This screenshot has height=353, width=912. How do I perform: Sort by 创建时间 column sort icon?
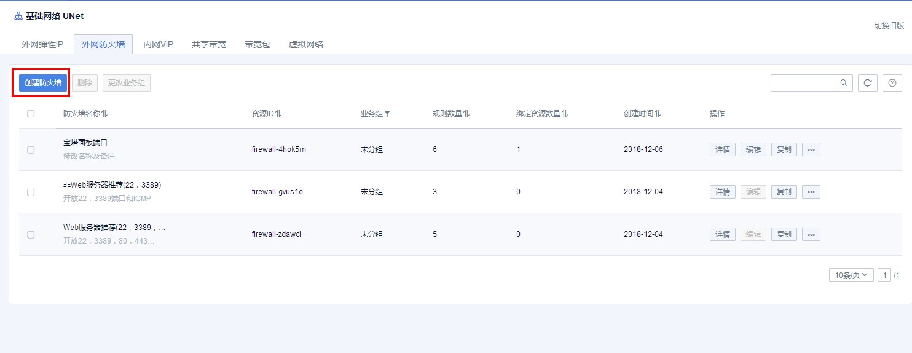click(658, 114)
